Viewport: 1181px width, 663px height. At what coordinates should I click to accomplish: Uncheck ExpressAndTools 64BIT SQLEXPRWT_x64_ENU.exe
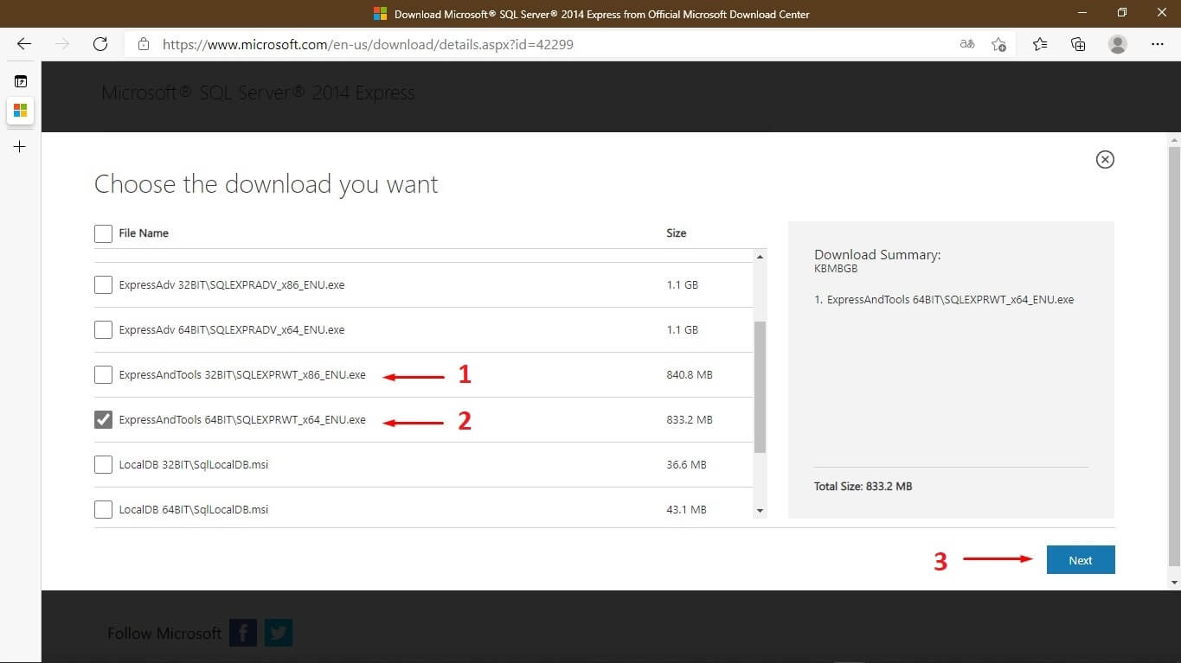[x=103, y=419]
